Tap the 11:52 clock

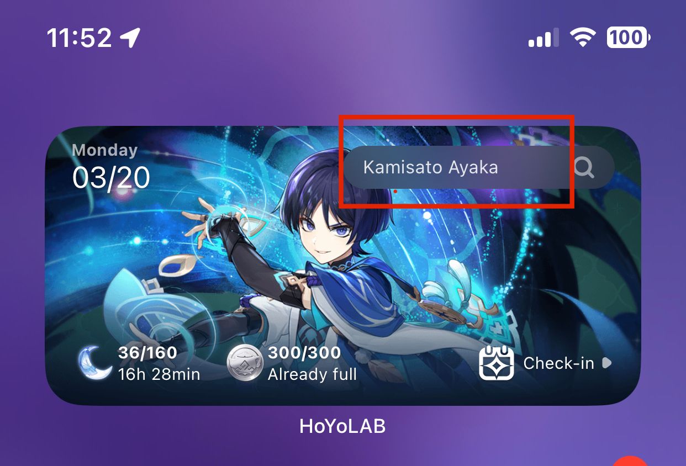(x=80, y=38)
